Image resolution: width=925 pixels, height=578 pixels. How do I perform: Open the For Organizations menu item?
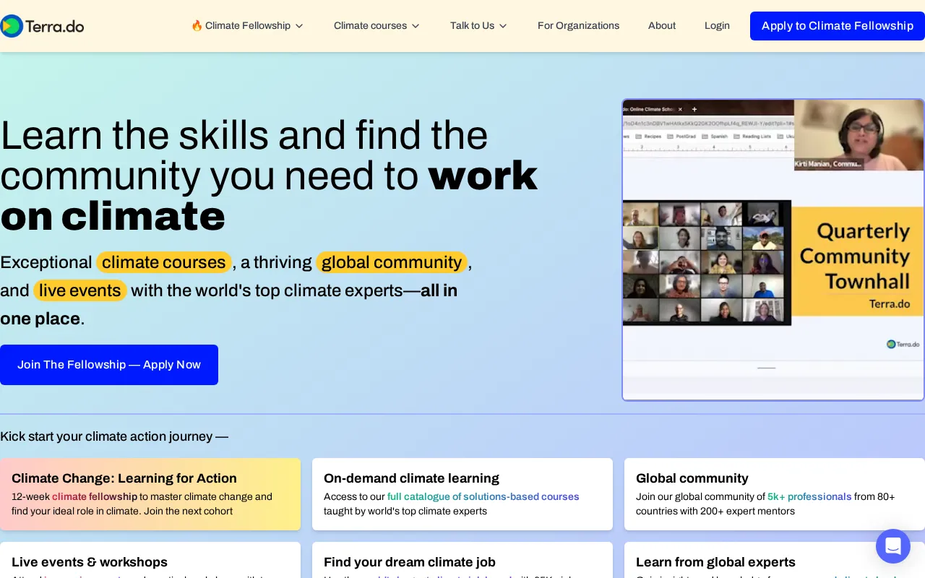pos(578,26)
